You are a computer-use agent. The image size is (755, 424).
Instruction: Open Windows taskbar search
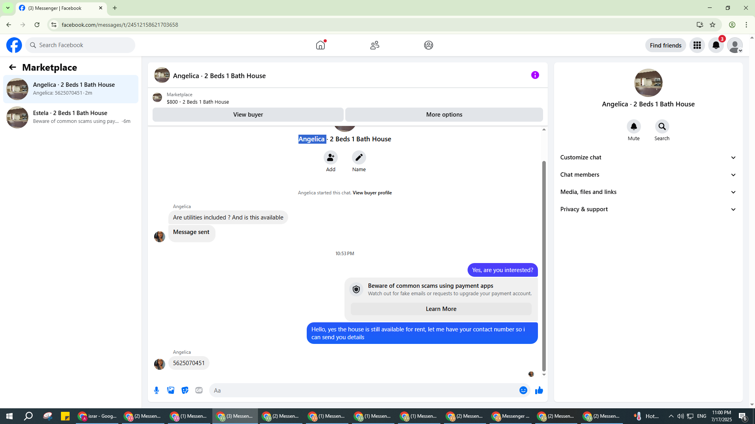tap(28, 416)
